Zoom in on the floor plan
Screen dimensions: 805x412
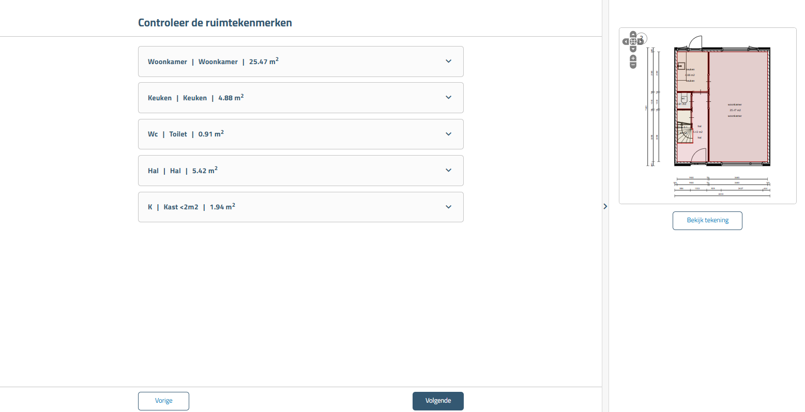633,58
